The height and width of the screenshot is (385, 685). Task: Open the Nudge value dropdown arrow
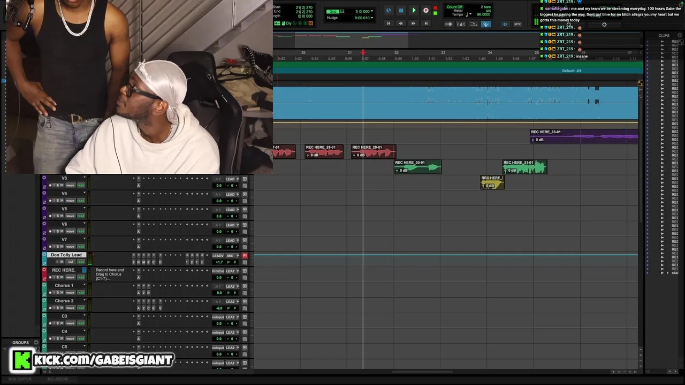[x=372, y=18]
